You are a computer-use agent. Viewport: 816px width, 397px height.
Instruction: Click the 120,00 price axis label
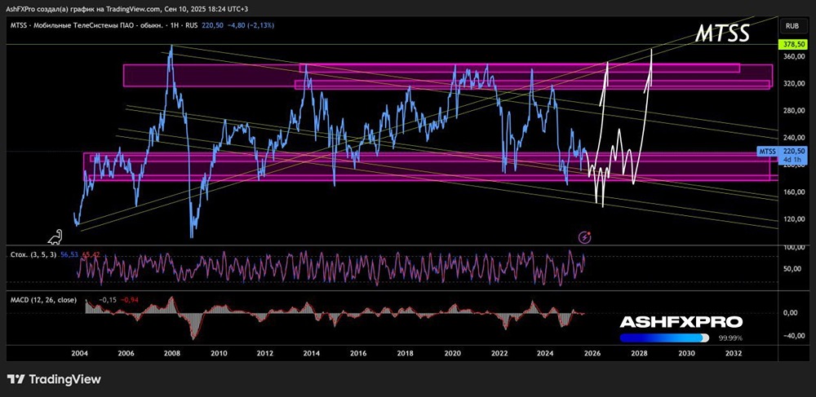coord(792,219)
